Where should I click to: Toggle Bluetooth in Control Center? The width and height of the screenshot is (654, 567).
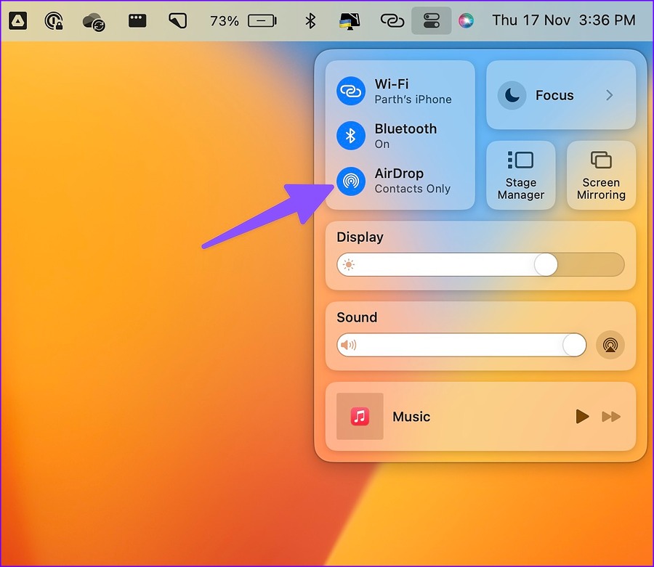coord(351,136)
